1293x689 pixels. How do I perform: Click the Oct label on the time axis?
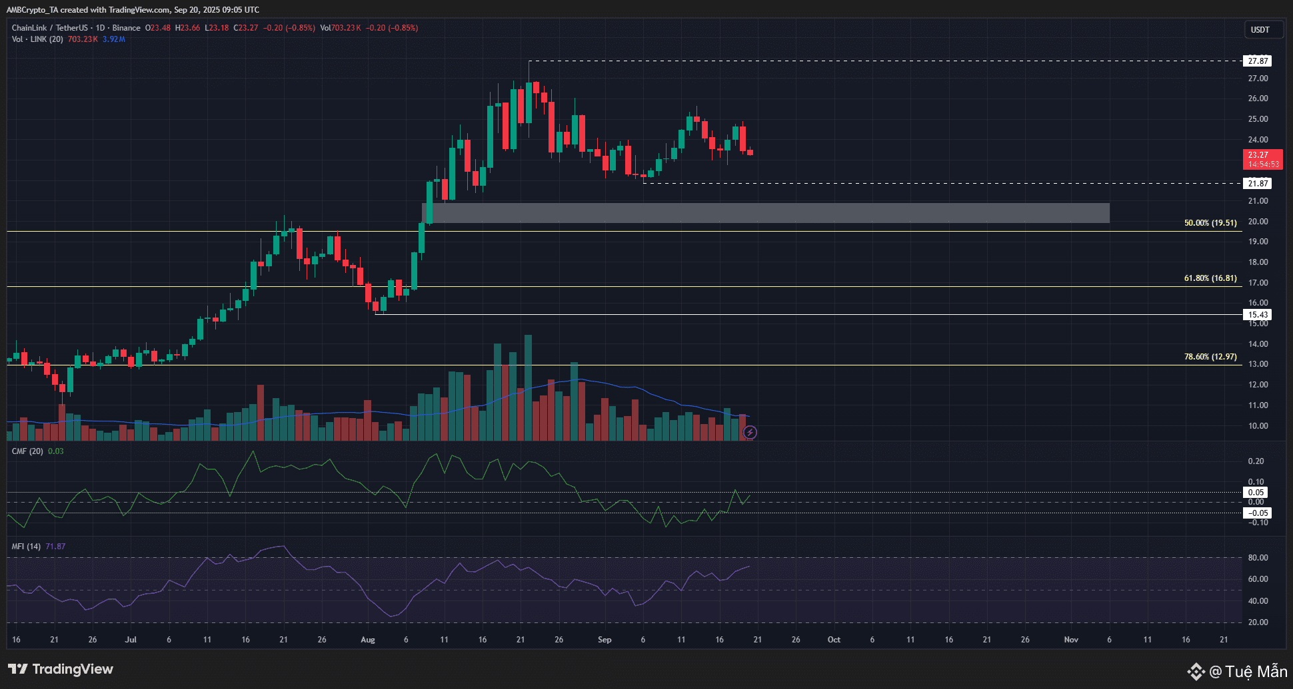pos(834,640)
